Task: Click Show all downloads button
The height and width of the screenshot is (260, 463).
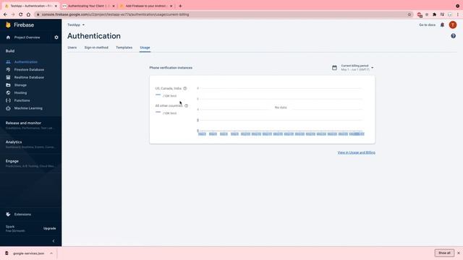Action: click(x=444, y=253)
